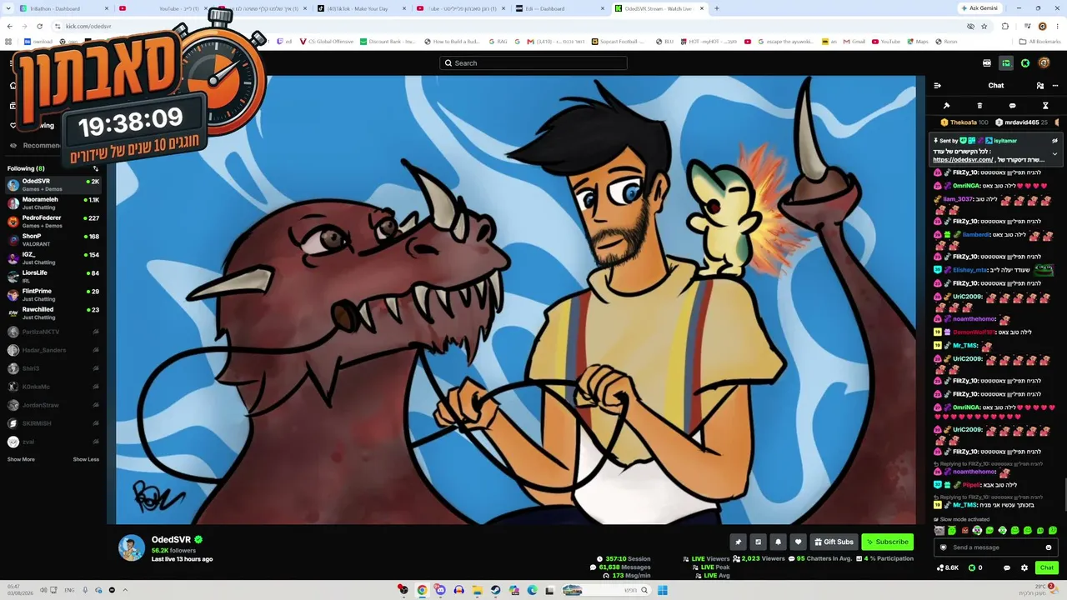1067x600 pixels.
Task: Click the chat identity bubble icon near settings
Action: (x=1007, y=567)
